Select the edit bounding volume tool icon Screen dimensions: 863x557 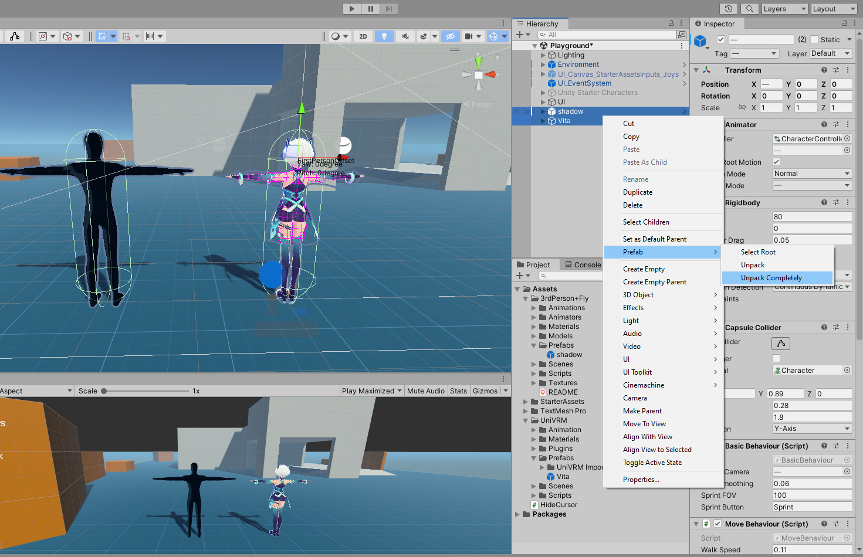15,36
